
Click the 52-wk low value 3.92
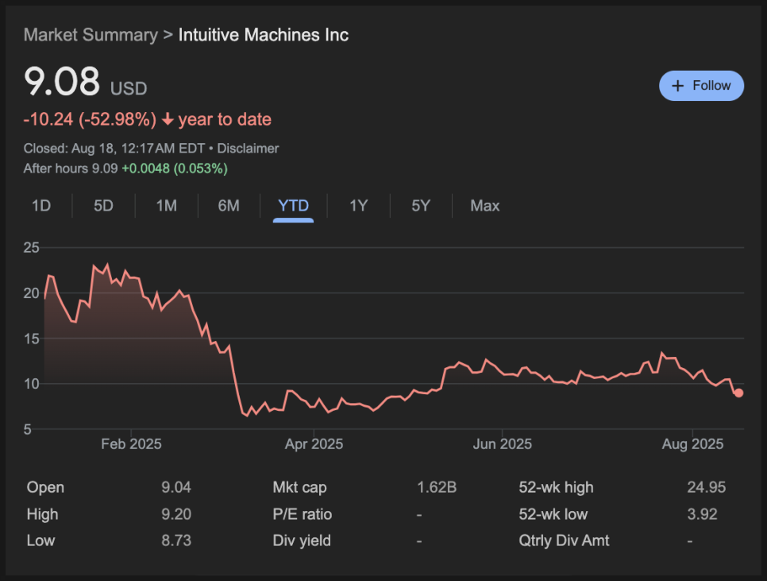[702, 514]
